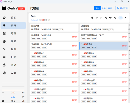Select the 1x-新加坡A01 proxy node
130x103 pixels.
point(104,82)
